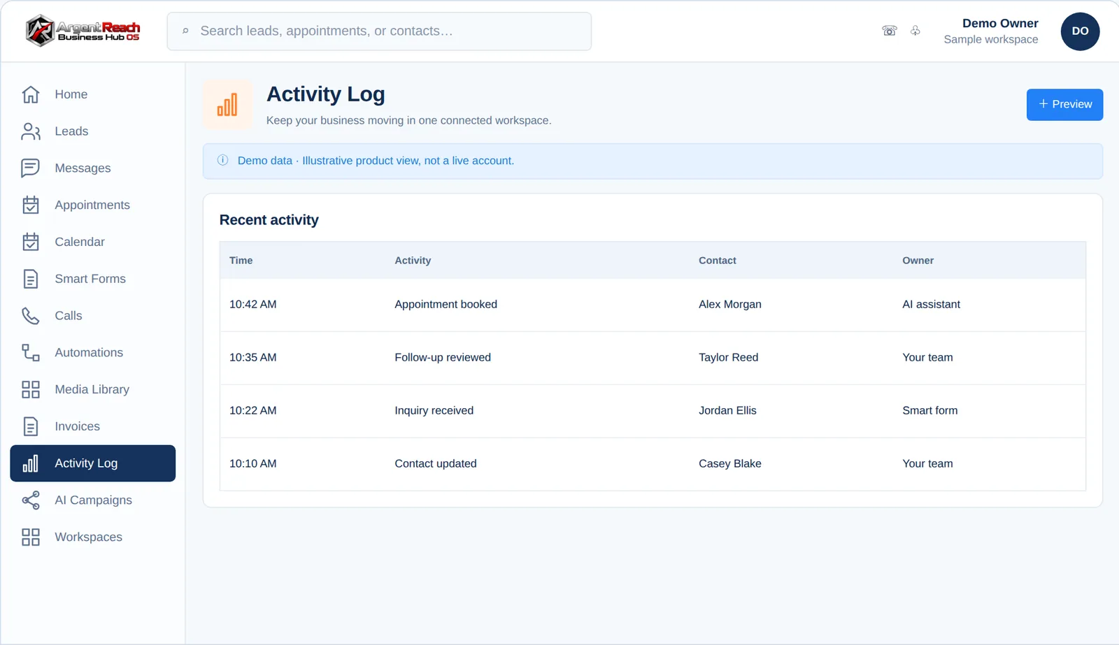Viewport: 1119px width, 645px height.
Task: Open the Media Library page
Action: click(93, 389)
